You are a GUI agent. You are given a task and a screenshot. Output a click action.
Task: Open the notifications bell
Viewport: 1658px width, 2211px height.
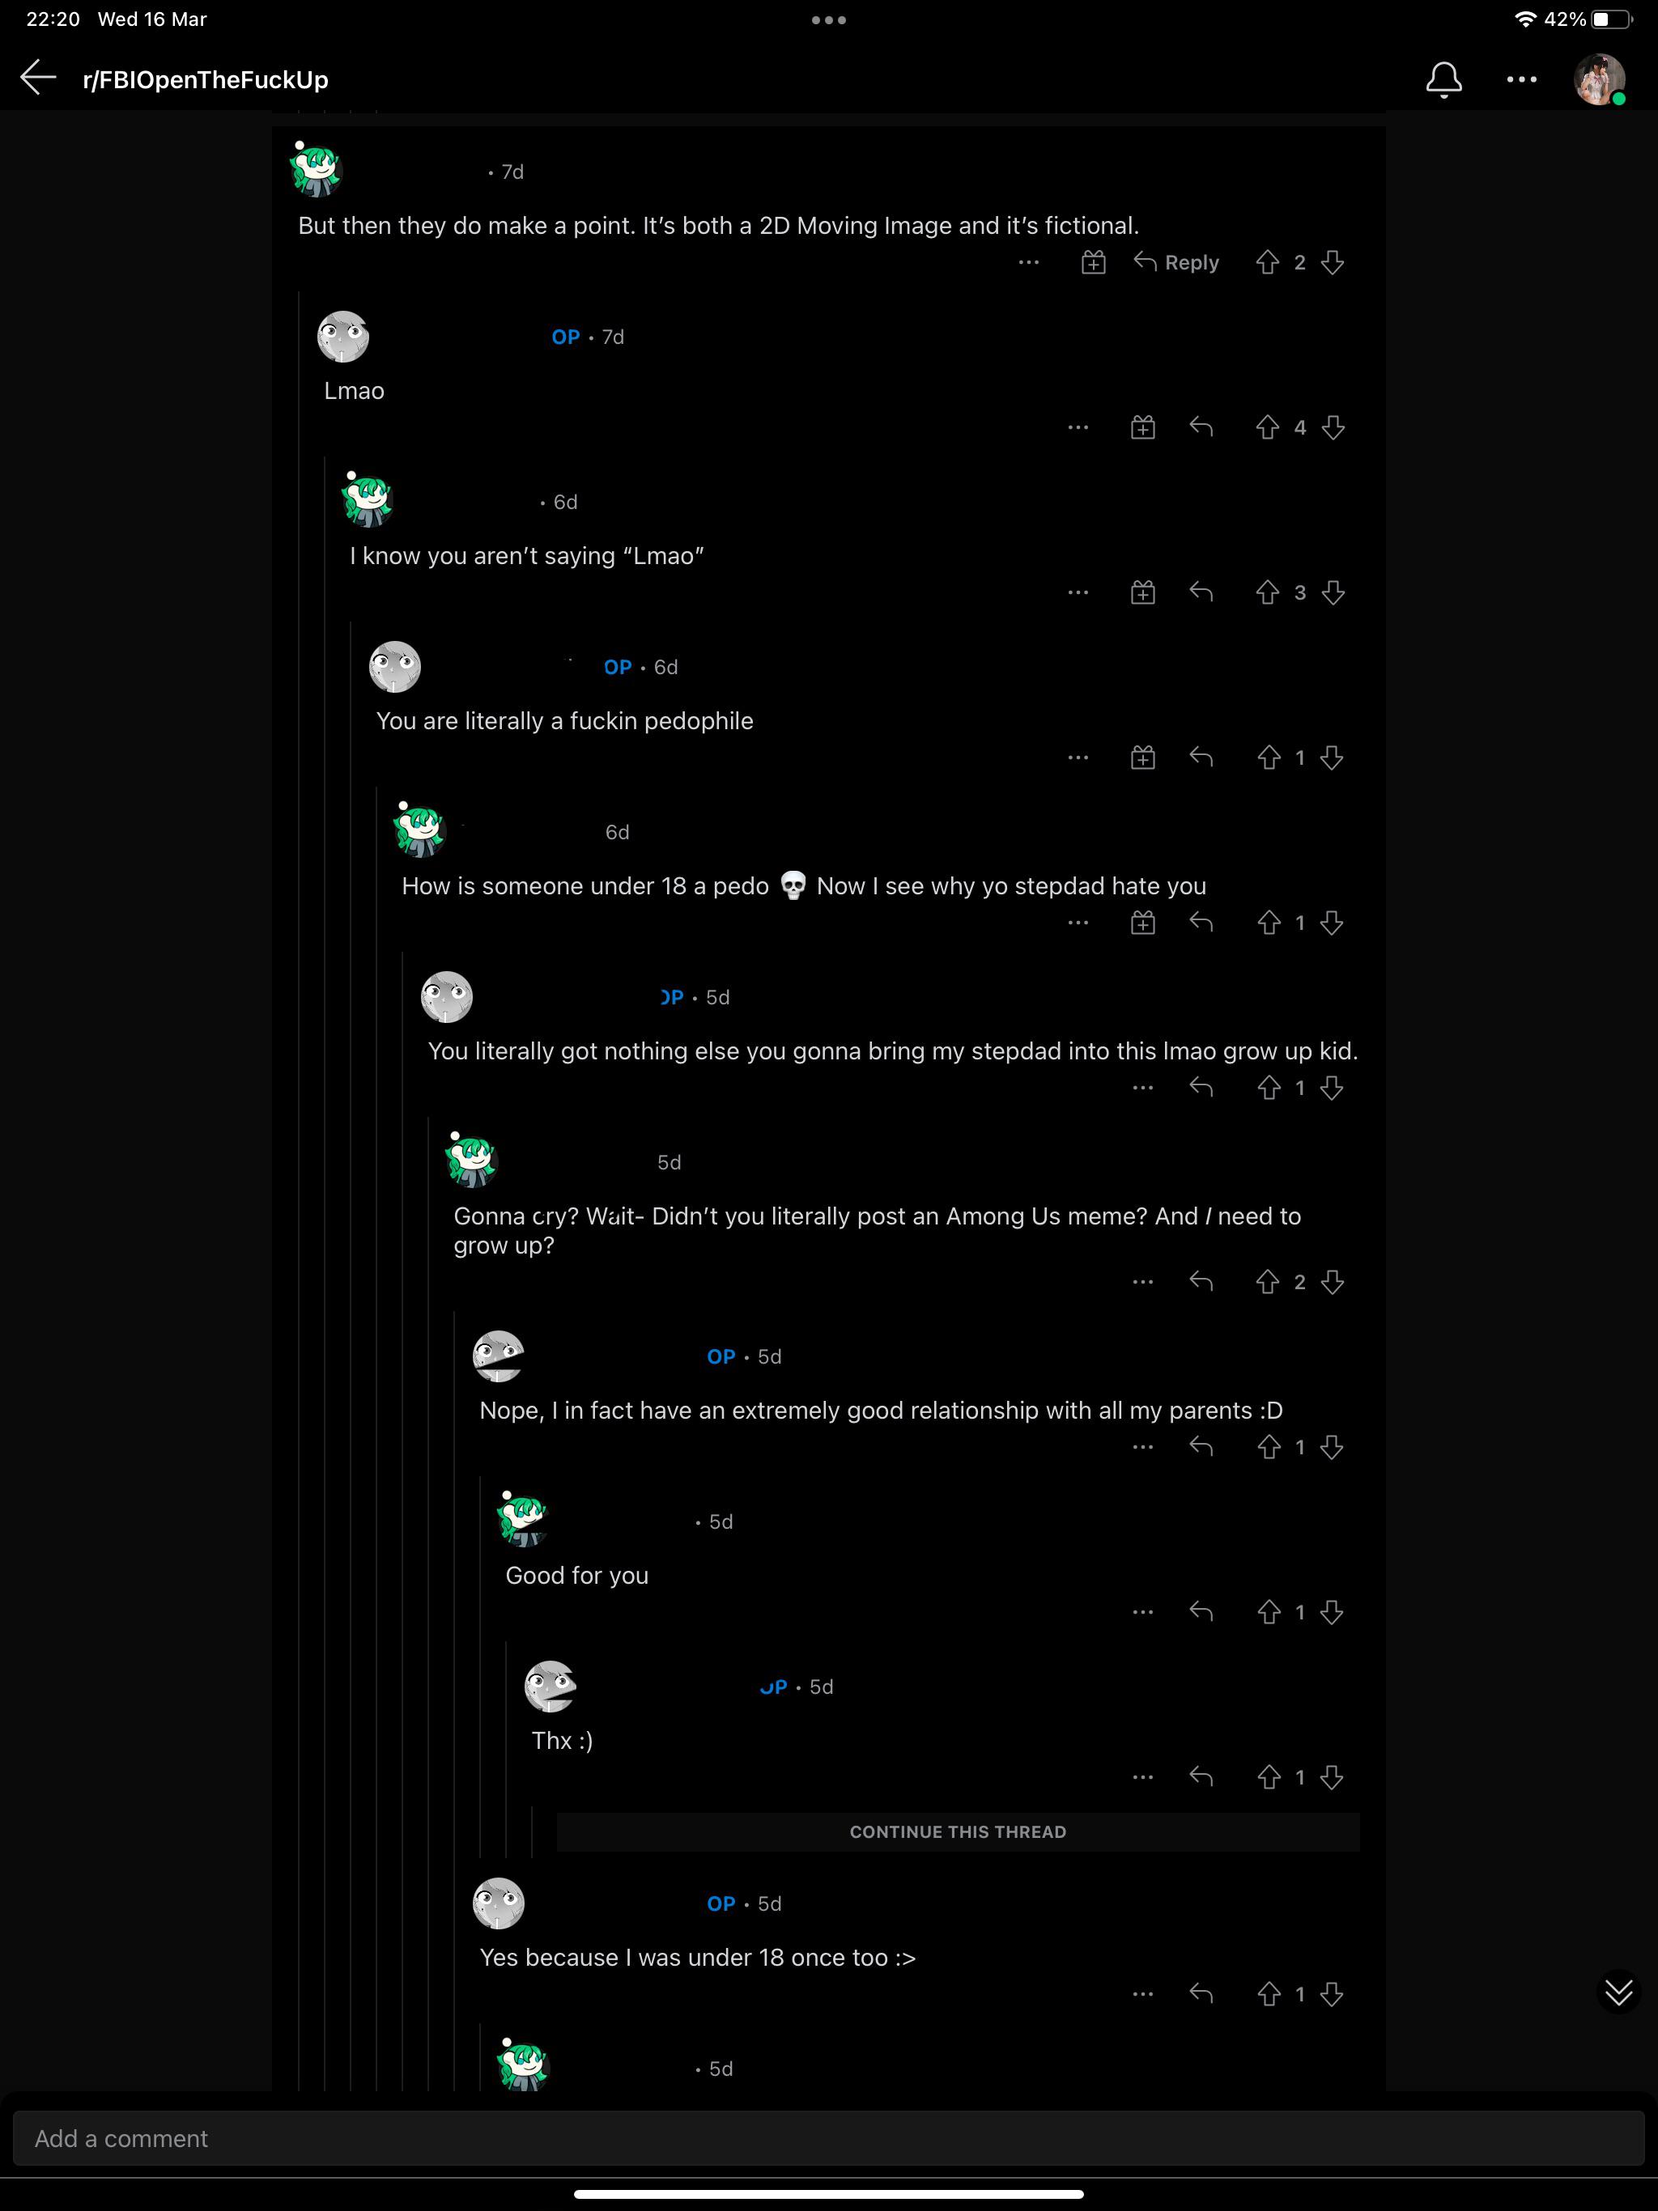tap(1443, 79)
